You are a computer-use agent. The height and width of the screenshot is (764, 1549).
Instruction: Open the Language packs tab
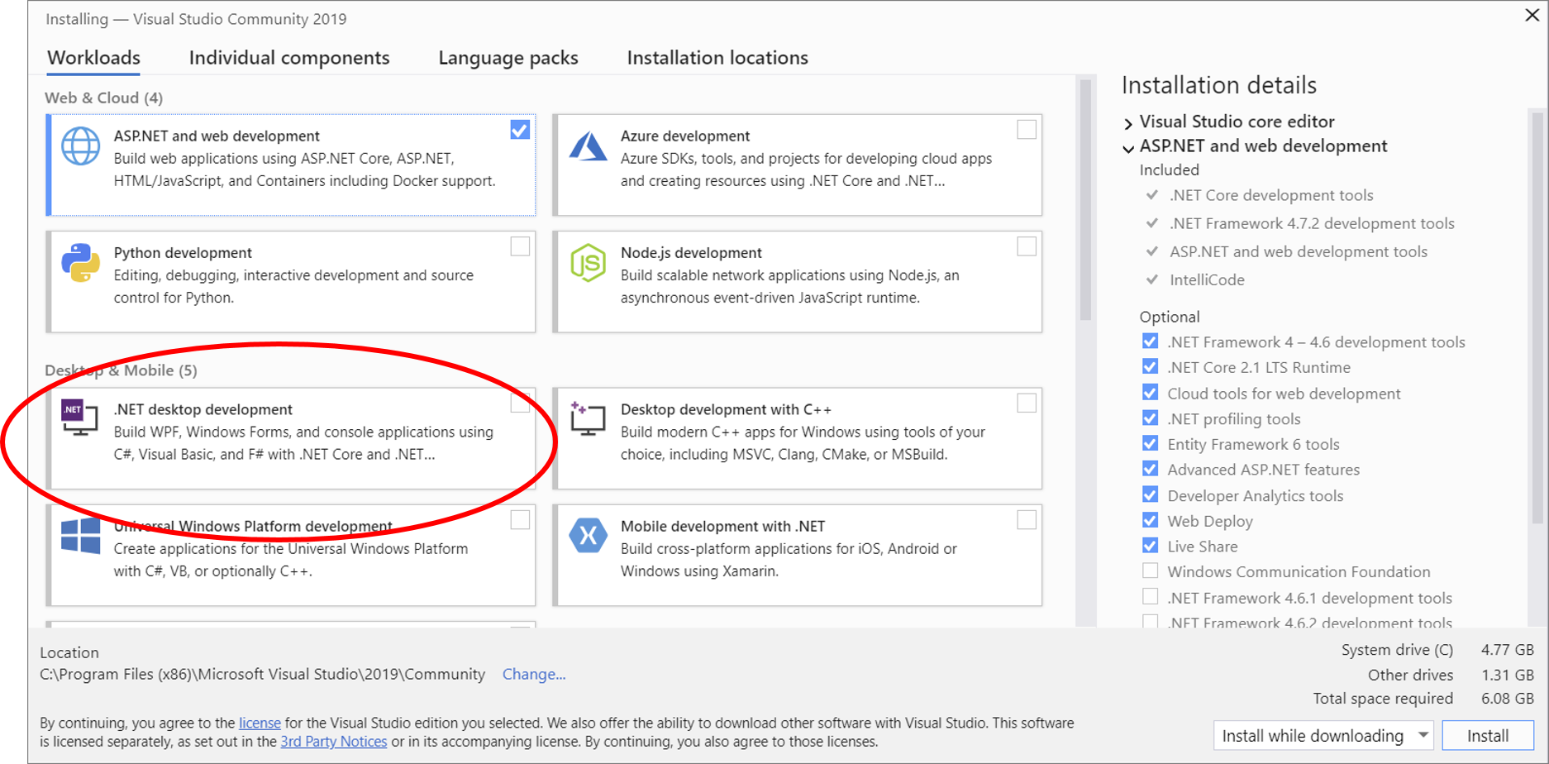[508, 58]
